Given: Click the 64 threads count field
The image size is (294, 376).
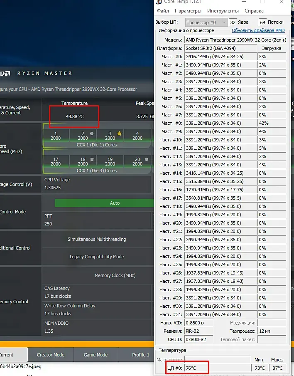Looking at the screenshot, I should (x=262, y=22).
